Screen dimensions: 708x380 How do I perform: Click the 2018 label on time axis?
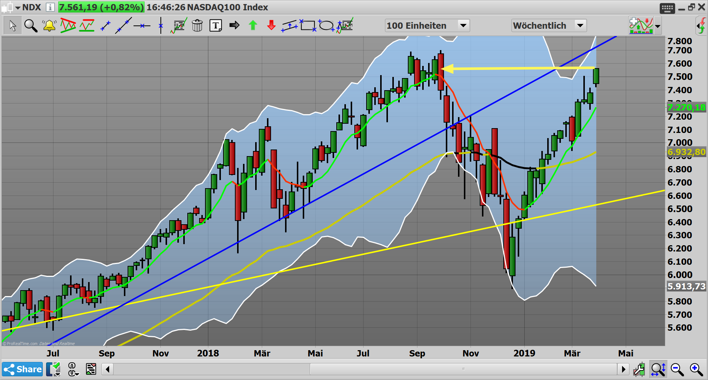pyautogui.click(x=208, y=353)
